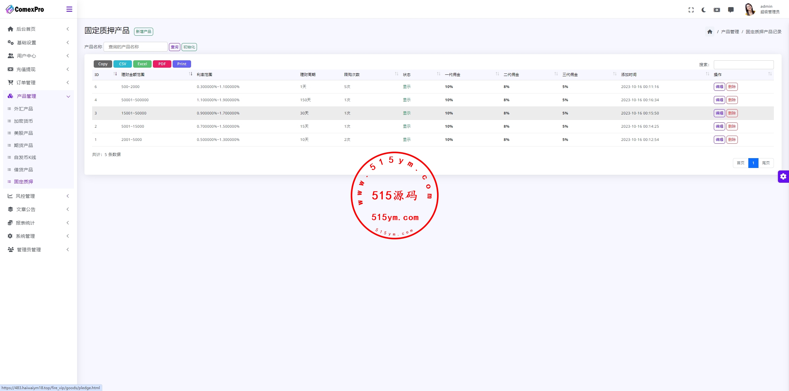Click the money banknote header icon

point(717,10)
